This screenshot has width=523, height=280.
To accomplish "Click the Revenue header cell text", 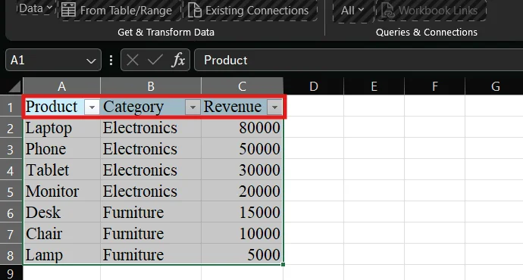I will (233, 107).
